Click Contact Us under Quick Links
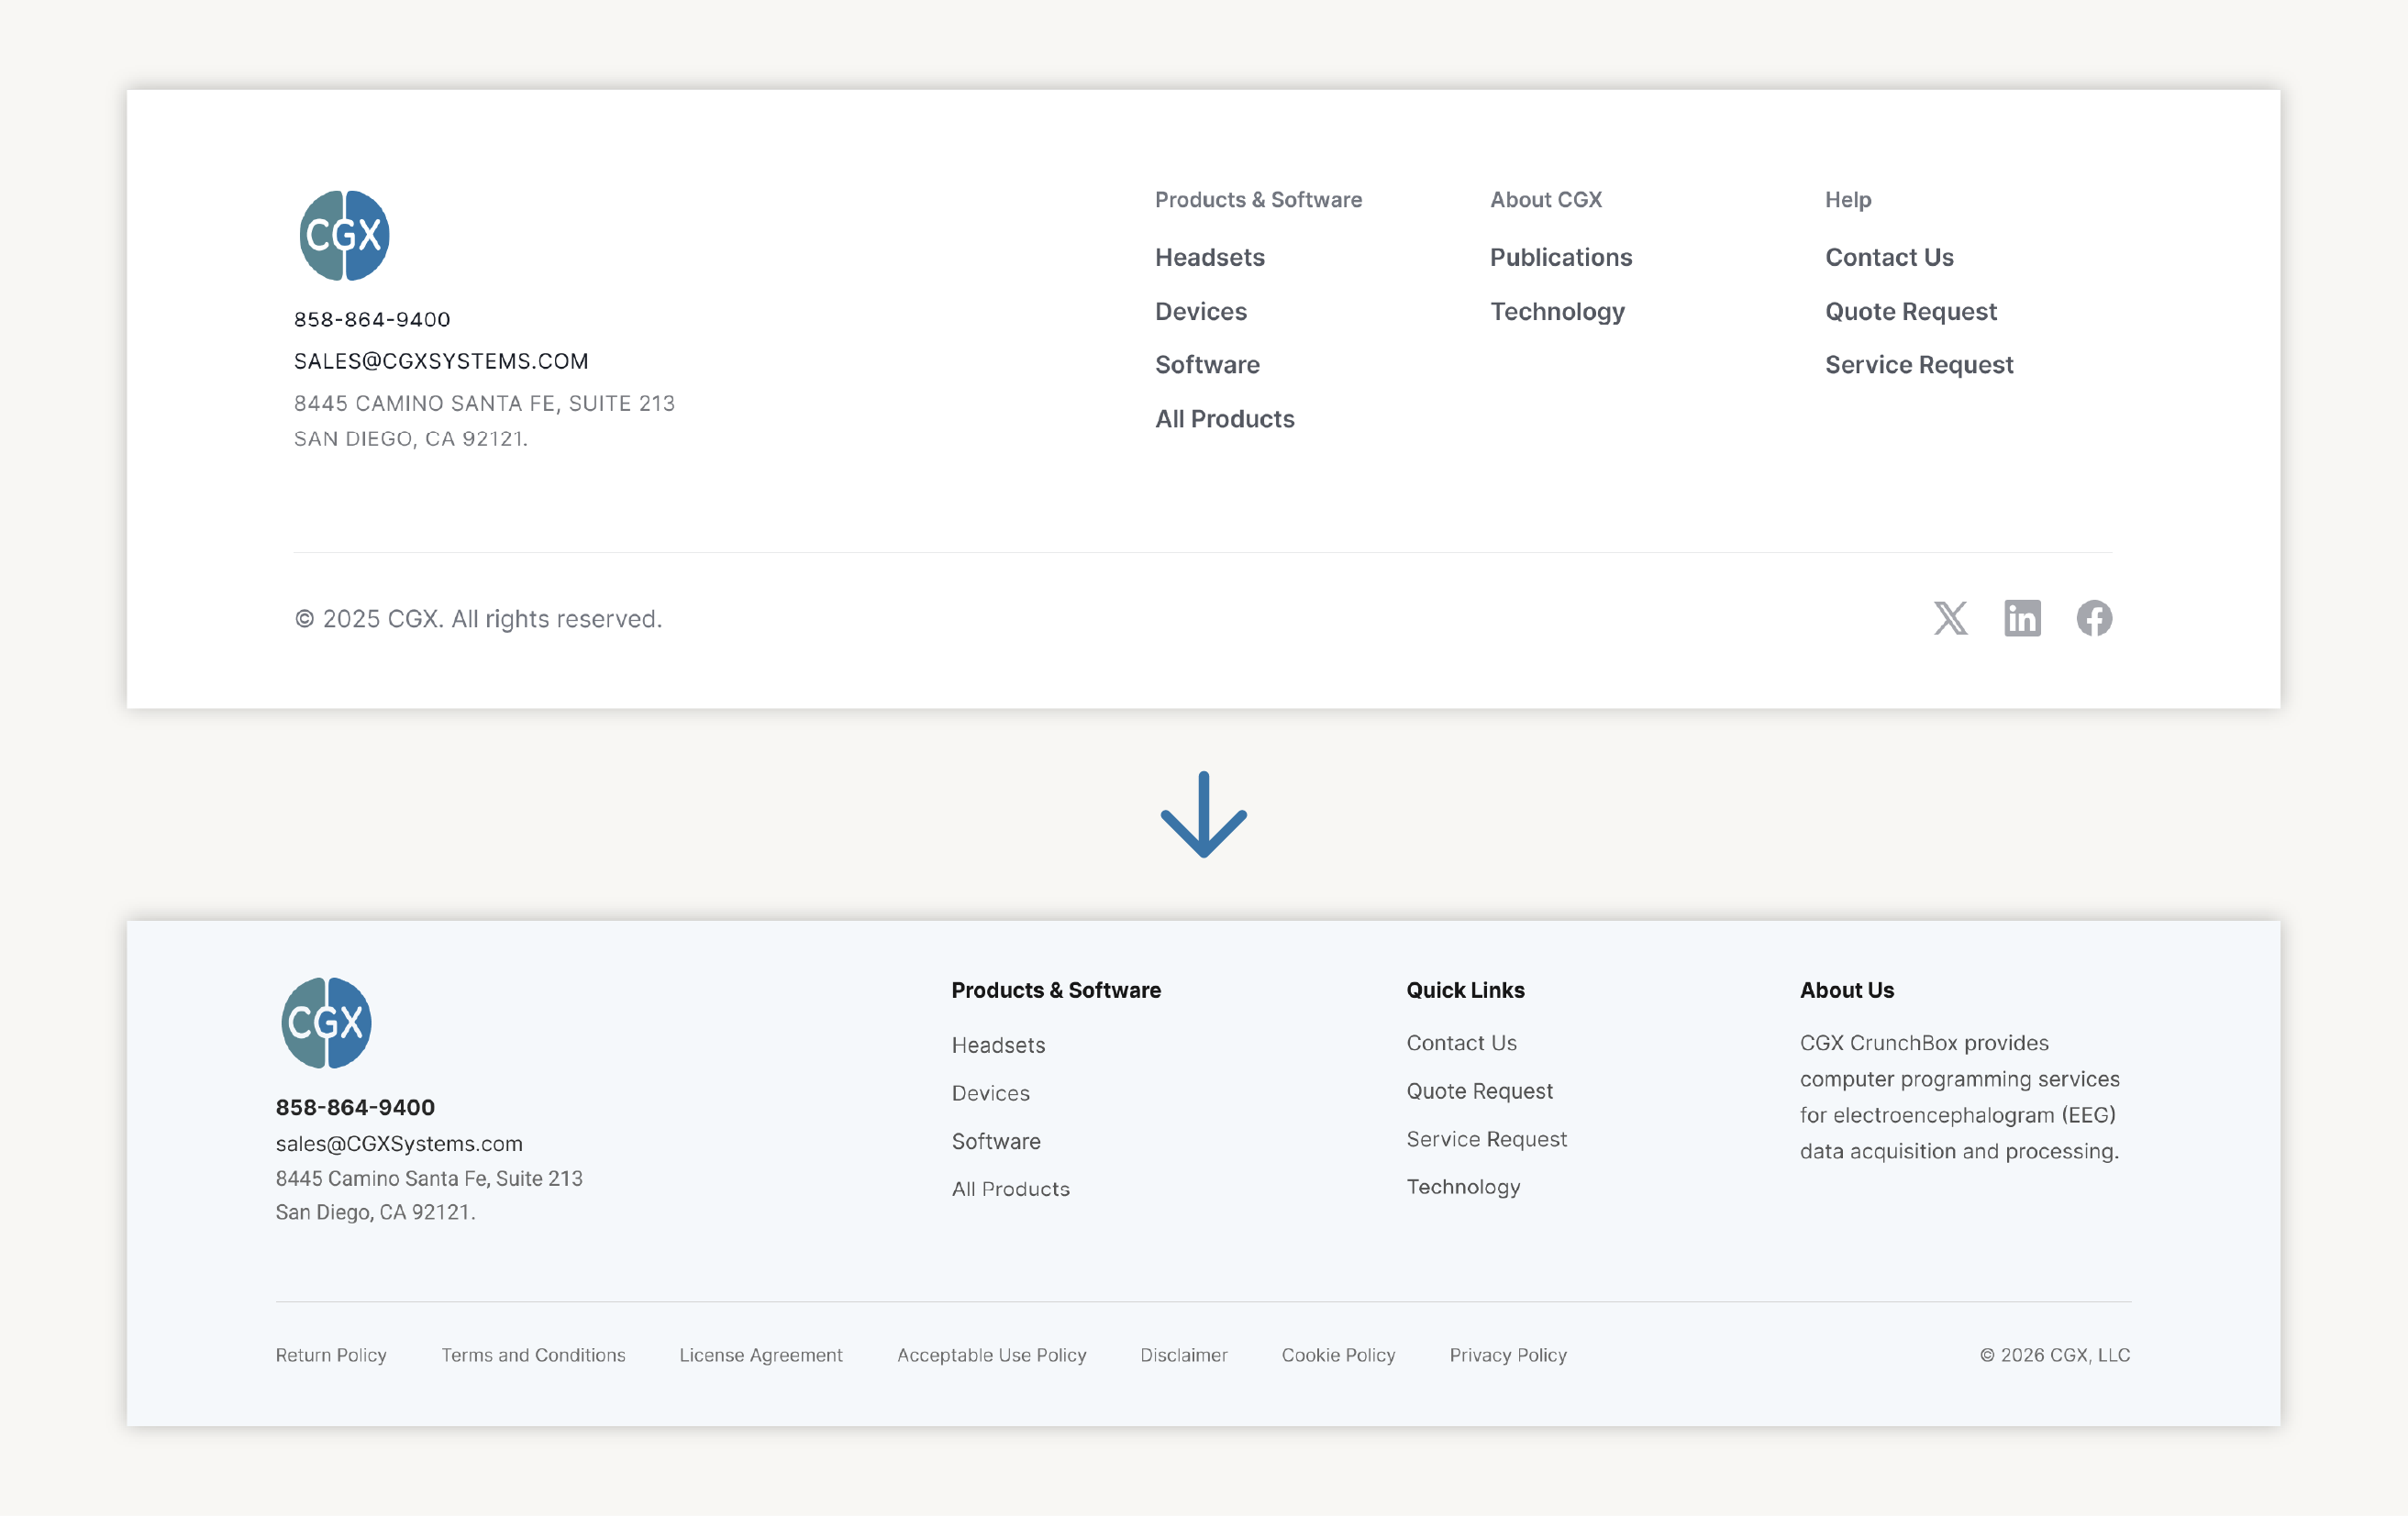 tap(1461, 1043)
